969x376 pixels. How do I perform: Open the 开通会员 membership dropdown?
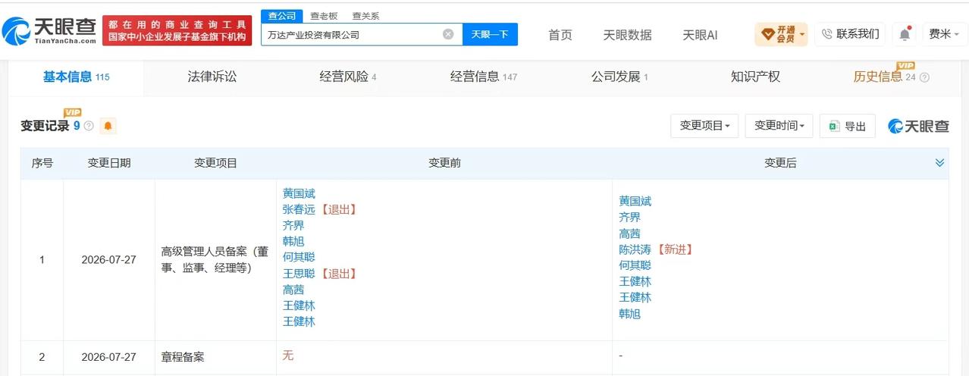781,34
